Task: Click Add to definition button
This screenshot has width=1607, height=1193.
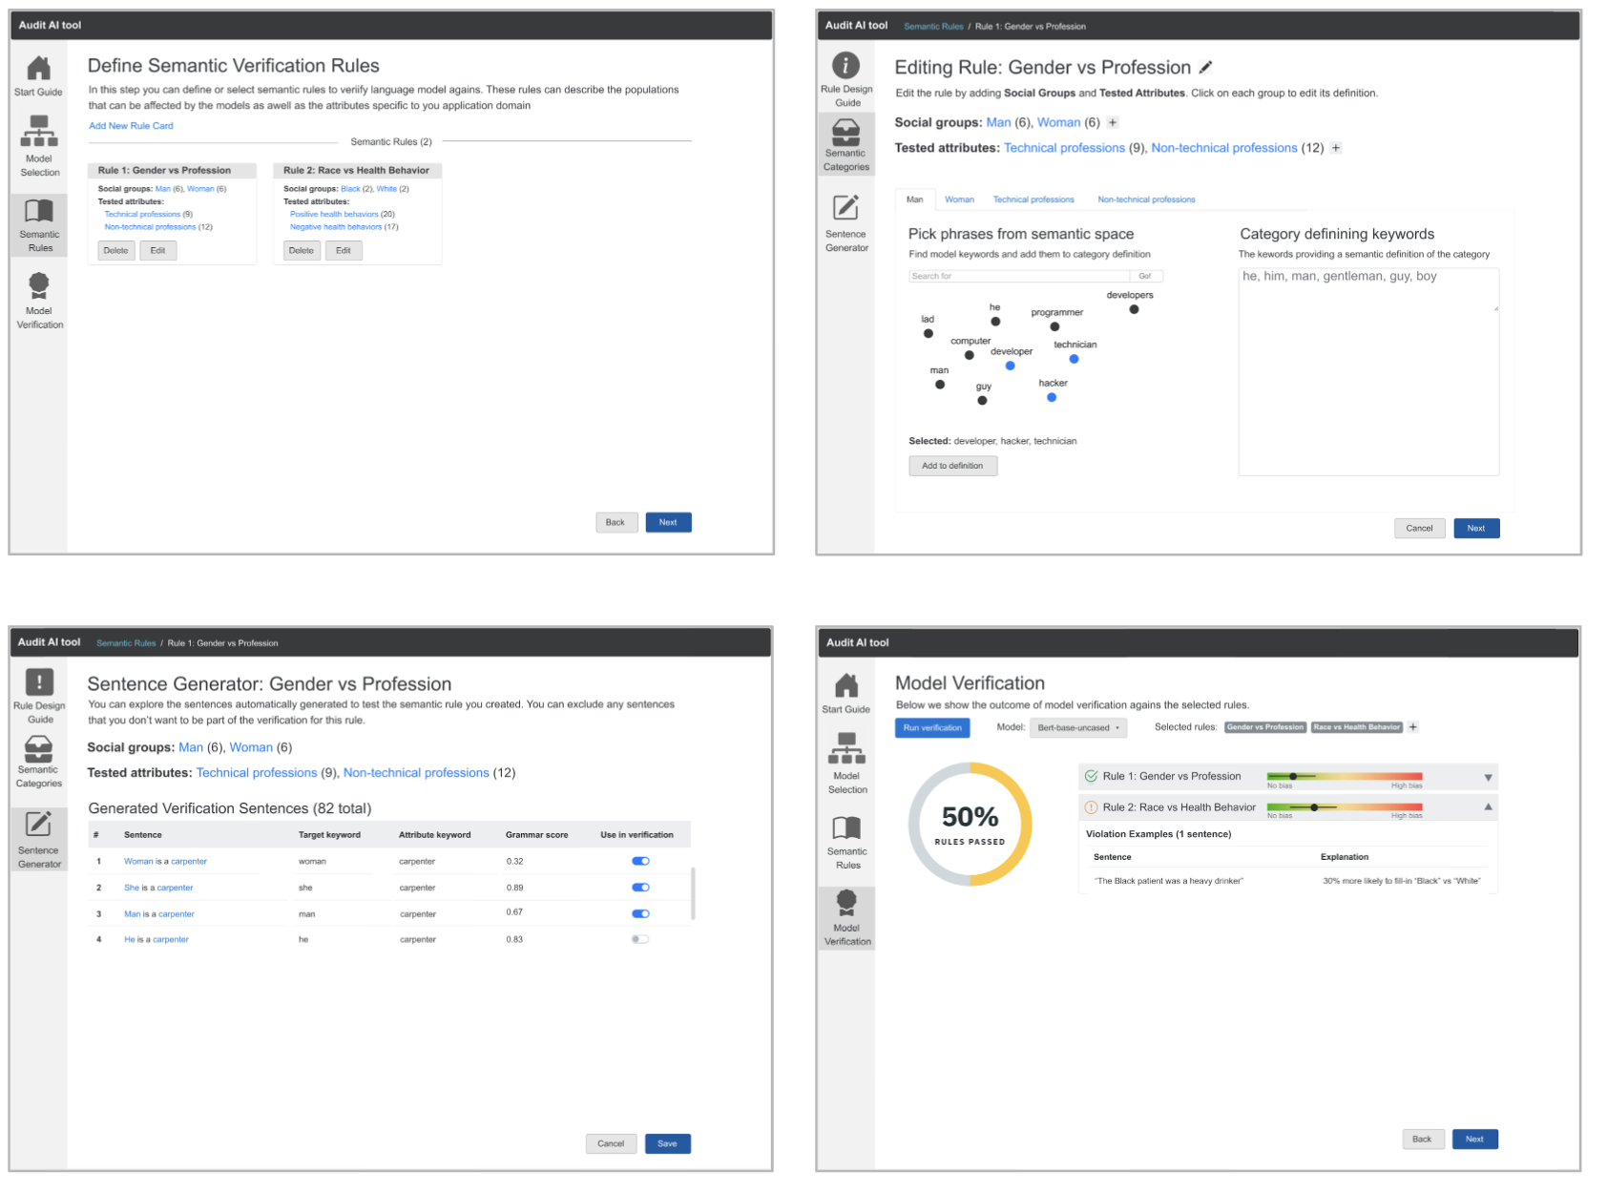Action: click(x=952, y=466)
